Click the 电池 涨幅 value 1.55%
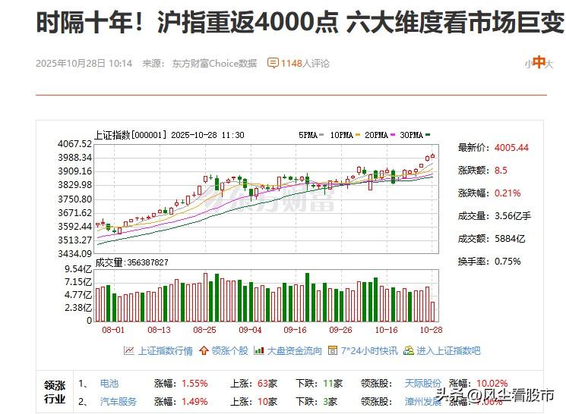566x414 pixels. click(194, 384)
